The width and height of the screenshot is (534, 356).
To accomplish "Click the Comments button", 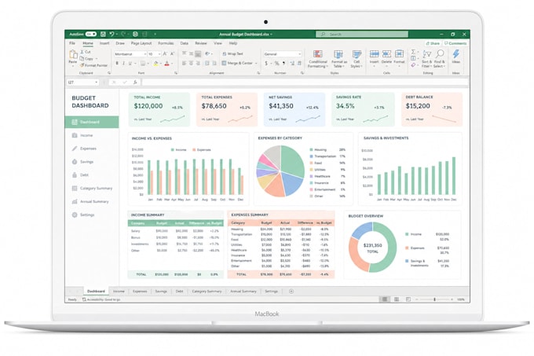I will pyautogui.click(x=455, y=43).
